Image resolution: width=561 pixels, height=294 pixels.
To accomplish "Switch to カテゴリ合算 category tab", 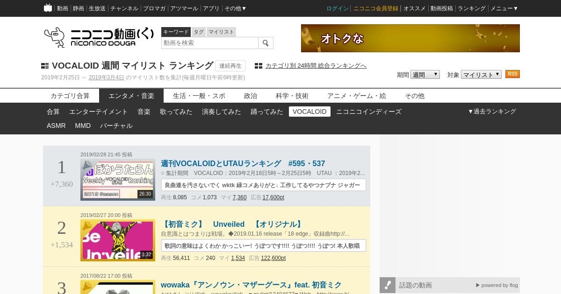I will pyautogui.click(x=70, y=96).
